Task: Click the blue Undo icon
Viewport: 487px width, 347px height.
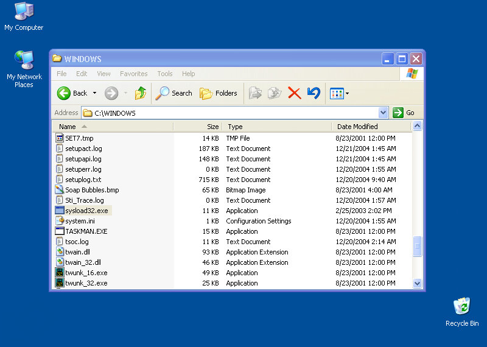Action: (314, 93)
